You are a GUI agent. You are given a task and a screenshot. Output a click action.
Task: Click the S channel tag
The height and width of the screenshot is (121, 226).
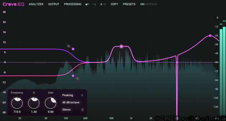tap(77, 79)
